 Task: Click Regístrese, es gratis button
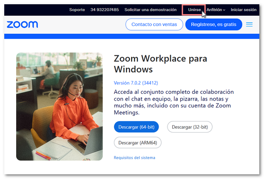pyautogui.click(x=214, y=24)
